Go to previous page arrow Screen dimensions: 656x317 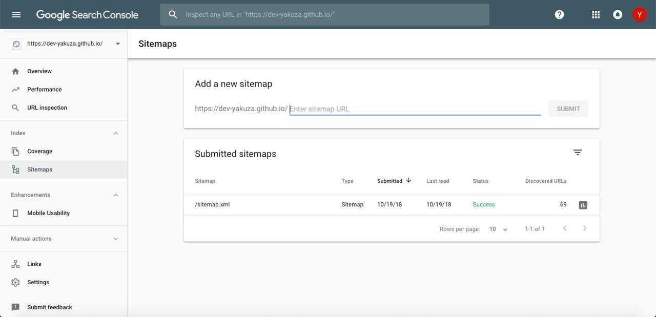[x=565, y=228]
